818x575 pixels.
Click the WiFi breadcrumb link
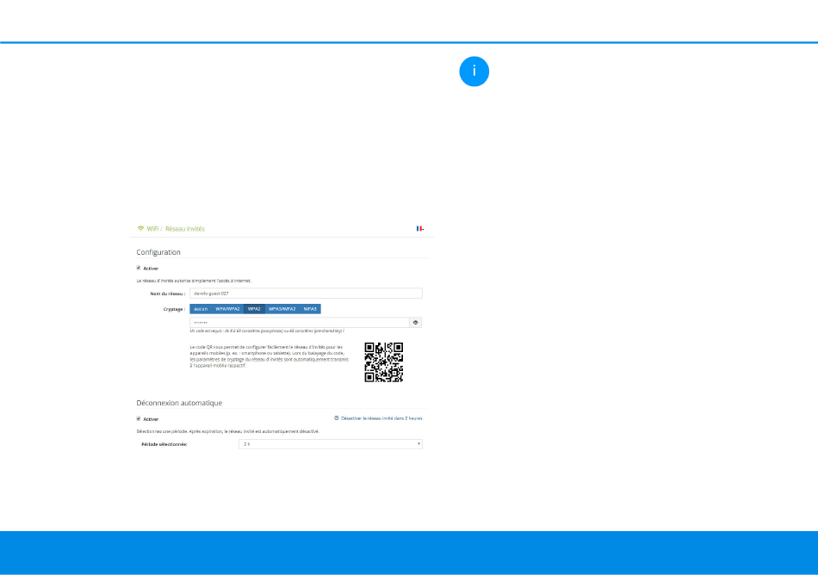[x=153, y=229]
